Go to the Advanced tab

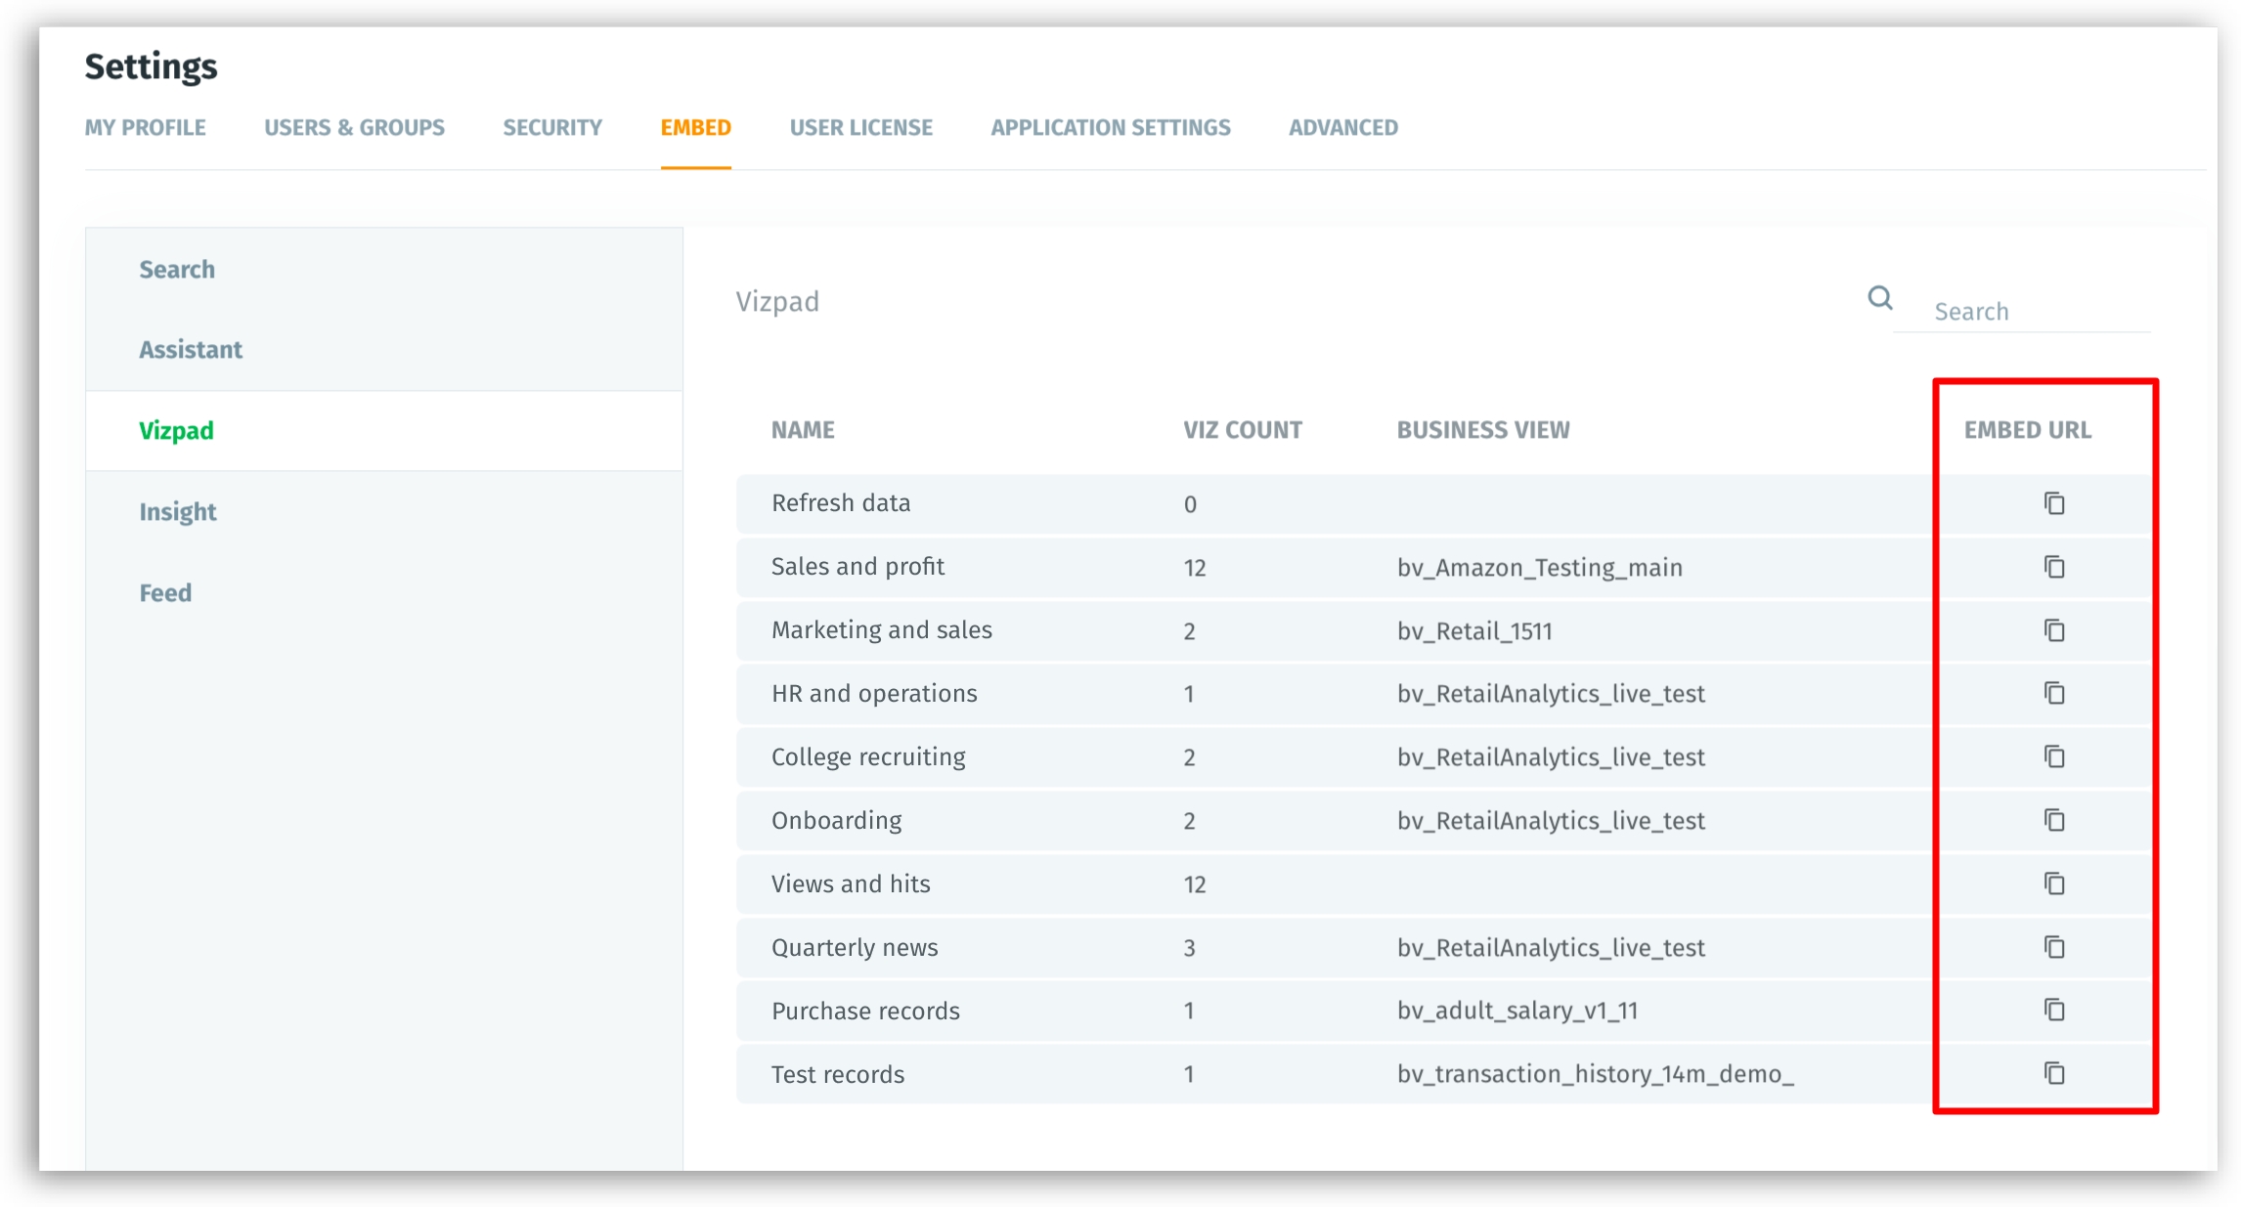(x=1342, y=128)
